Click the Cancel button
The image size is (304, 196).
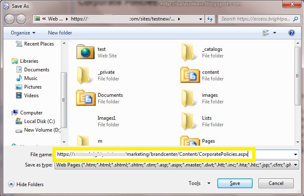pos(276,183)
